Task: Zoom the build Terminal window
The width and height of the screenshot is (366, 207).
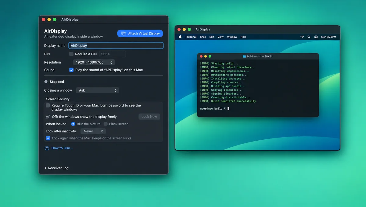Action: (x=210, y=56)
